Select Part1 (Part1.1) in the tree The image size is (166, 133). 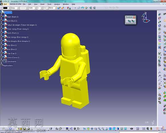click(x=13, y=33)
